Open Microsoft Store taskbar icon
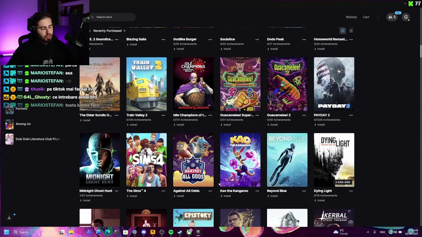Screen dimensions: 422x237 125,232
